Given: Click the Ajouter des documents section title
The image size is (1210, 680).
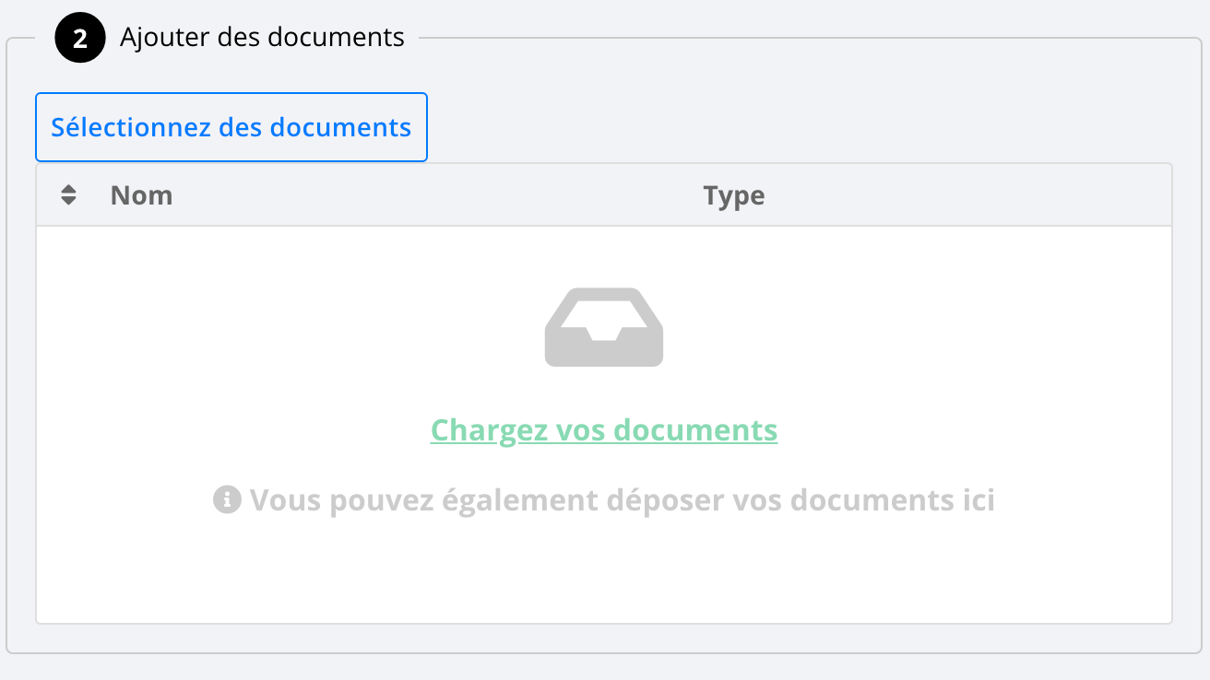Looking at the screenshot, I should pyautogui.click(x=262, y=38).
